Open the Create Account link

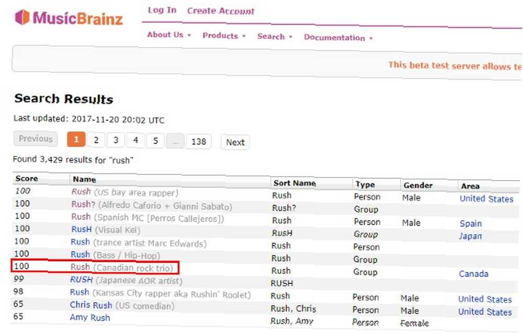click(x=221, y=11)
